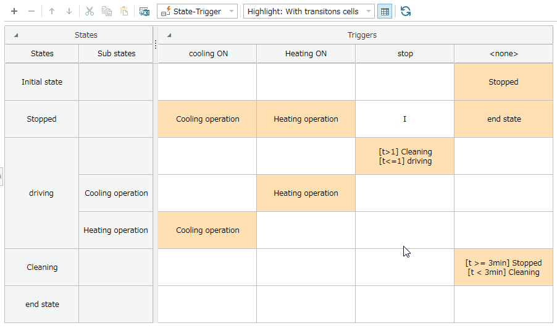Select the Stopped state row header

[x=42, y=119]
